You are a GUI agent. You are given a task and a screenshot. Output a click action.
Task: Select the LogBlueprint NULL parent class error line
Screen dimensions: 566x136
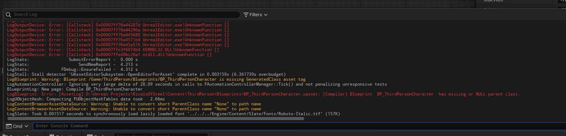(x=263, y=94)
